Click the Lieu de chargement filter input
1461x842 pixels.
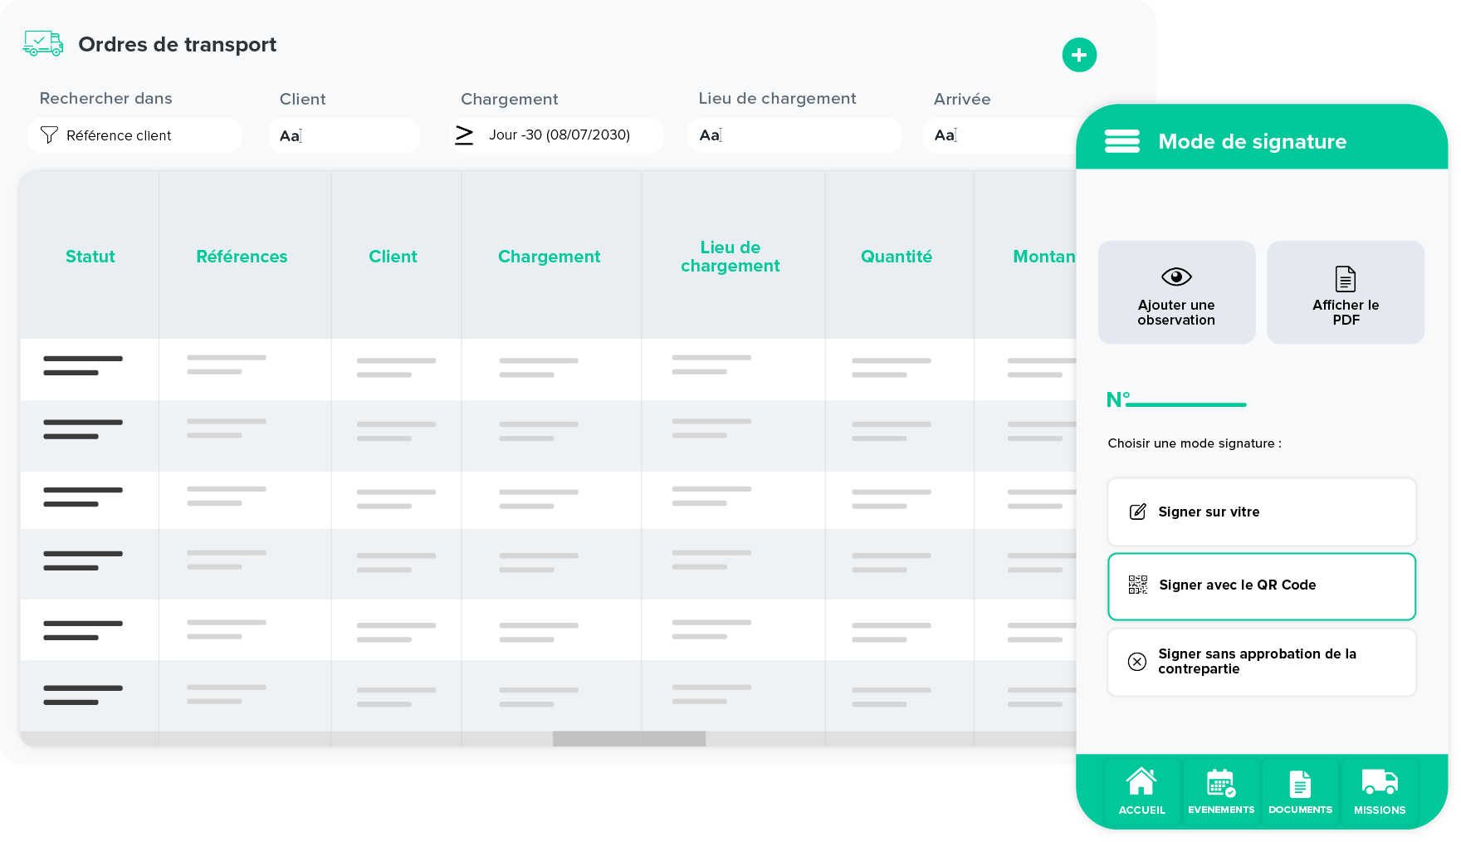point(794,135)
